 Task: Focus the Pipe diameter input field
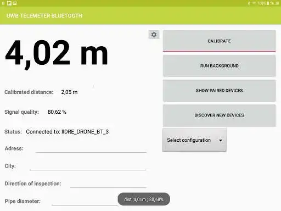(85, 201)
